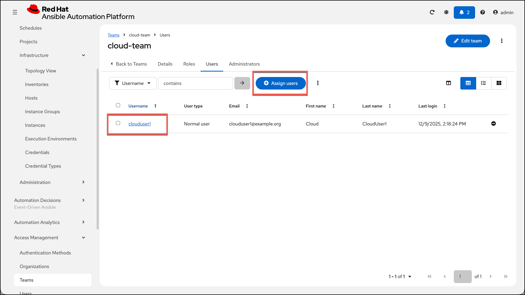Open Instance Groups

point(42,112)
